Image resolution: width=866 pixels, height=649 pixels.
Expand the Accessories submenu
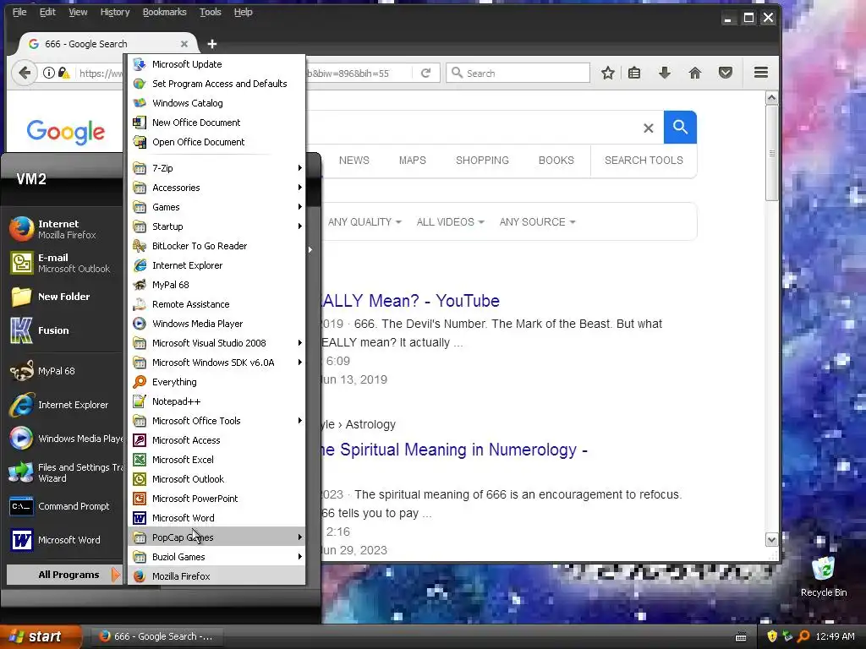pyautogui.click(x=216, y=188)
